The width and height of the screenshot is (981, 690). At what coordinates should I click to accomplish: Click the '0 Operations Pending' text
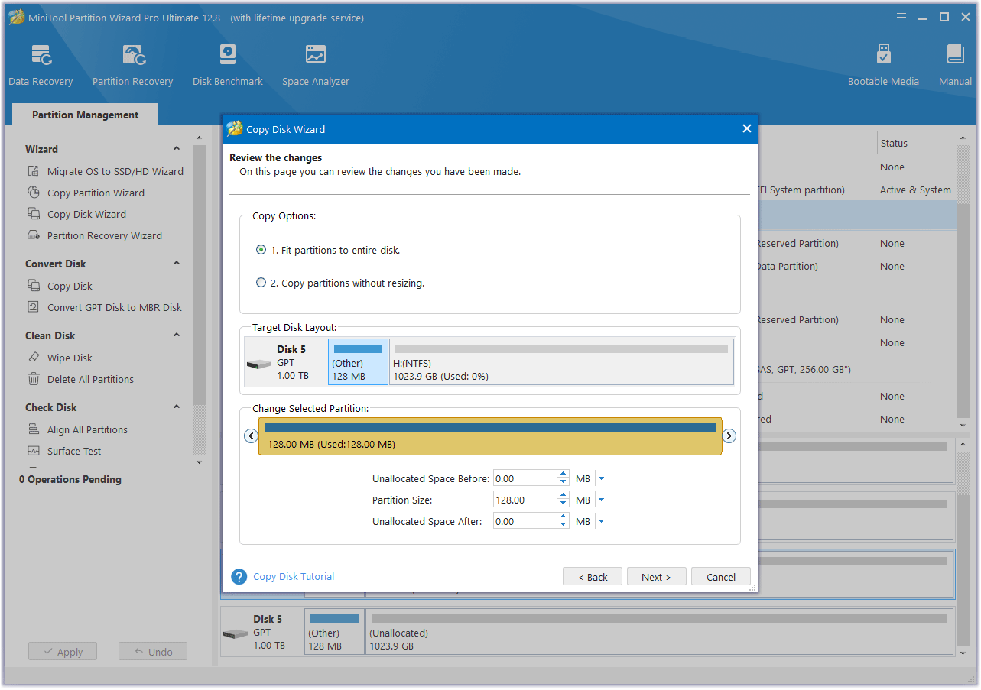pos(70,479)
